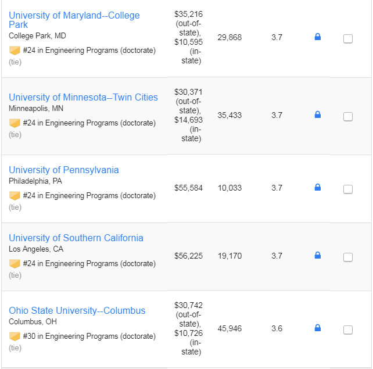Mark the checkbox for Ohio State University--Columbus
Image resolution: width=373 pixels, height=369 pixels.
tap(348, 330)
